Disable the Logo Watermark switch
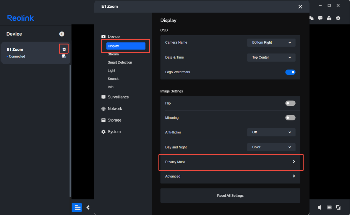This screenshot has width=350, height=215. pyautogui.click(x=290, y=72)
